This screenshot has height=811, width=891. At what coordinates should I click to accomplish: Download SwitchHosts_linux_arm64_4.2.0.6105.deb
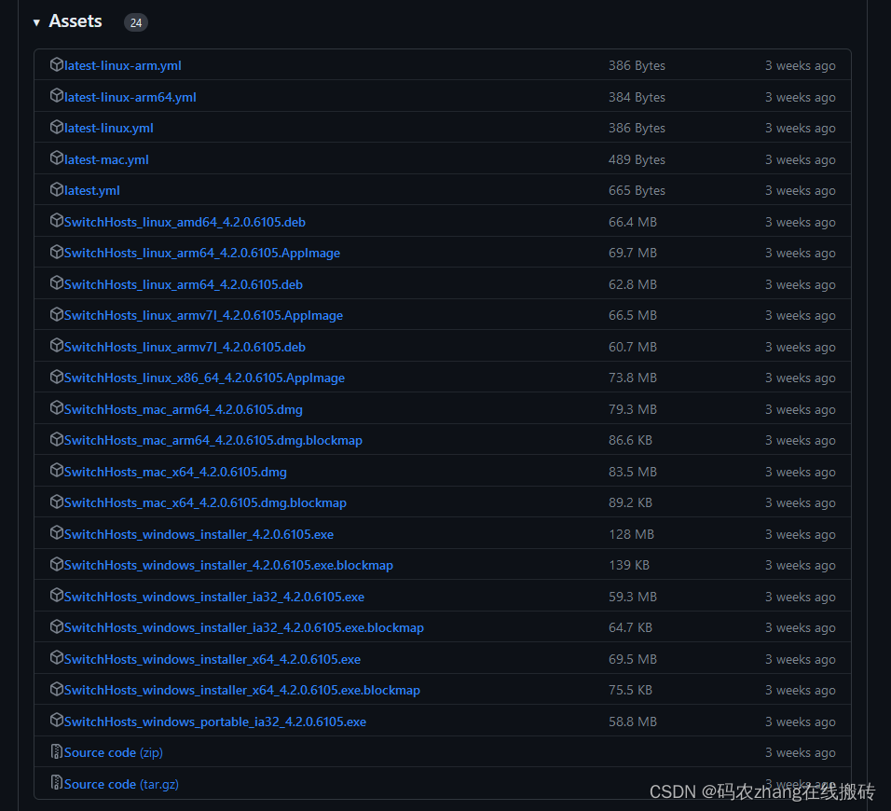[x=184, y=284]
